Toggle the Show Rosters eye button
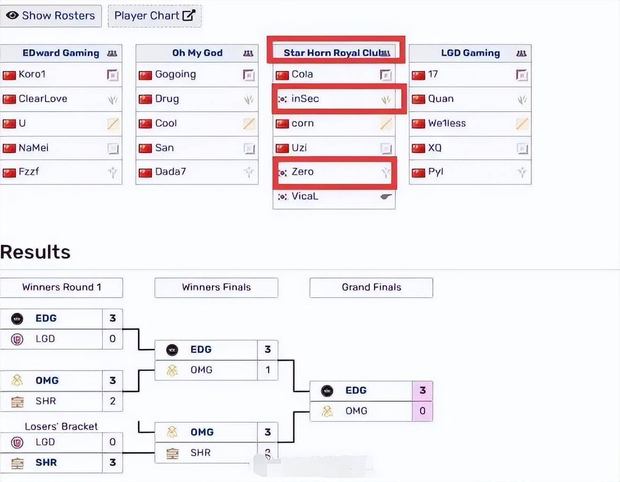Viewport: 620px width, 482px height. tap(51, 15)
